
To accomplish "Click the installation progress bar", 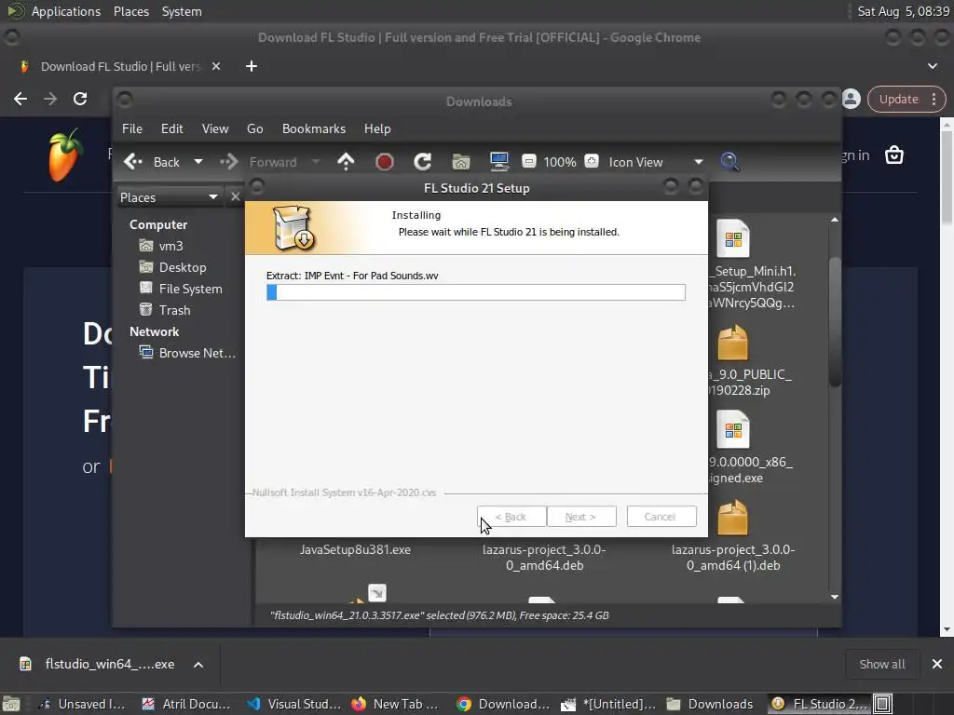I will (476, 292).
